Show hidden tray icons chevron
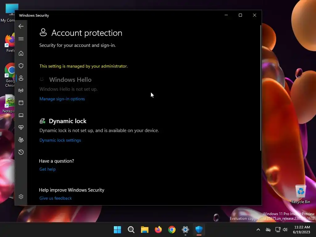 click(x=258, y=230)
